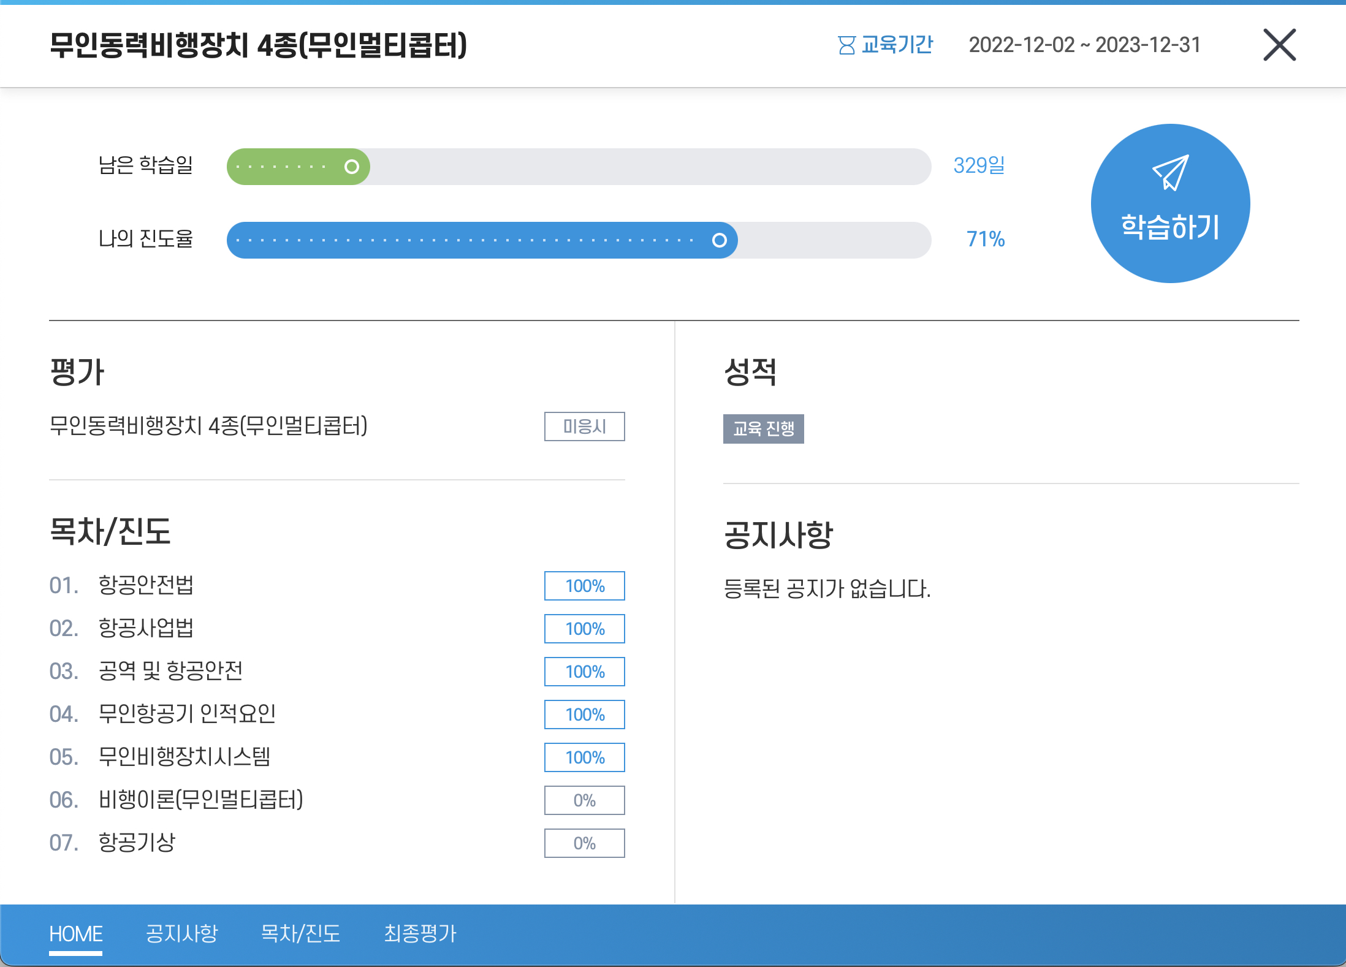Viewport: 1346px width, 967px height.
Task: Click the 남은 학습일 slider handle
Action: [x=351, y=166]
